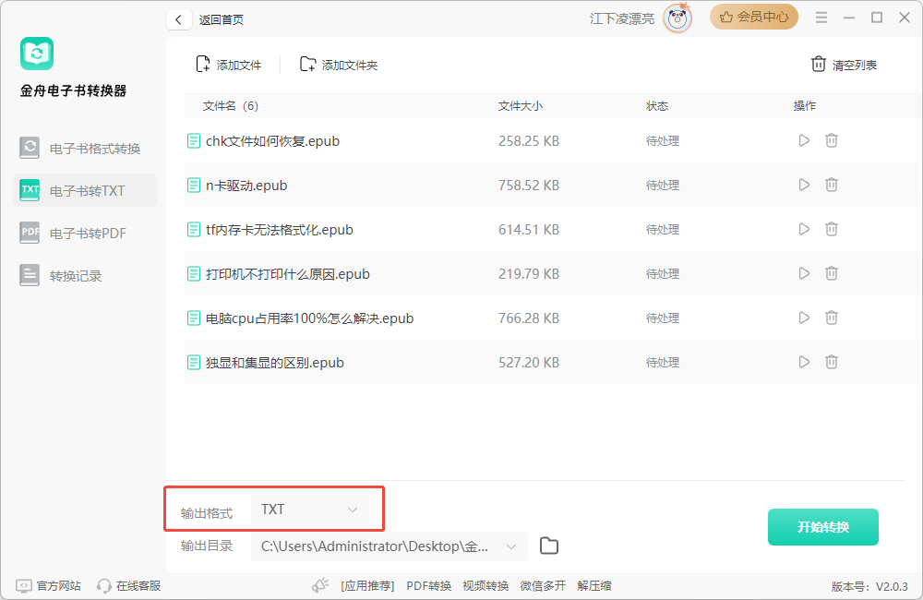Viewport: 923px width, 600px height.
Task: Start converting n卡驱动.epub with play icon
Action: (804, 185)
